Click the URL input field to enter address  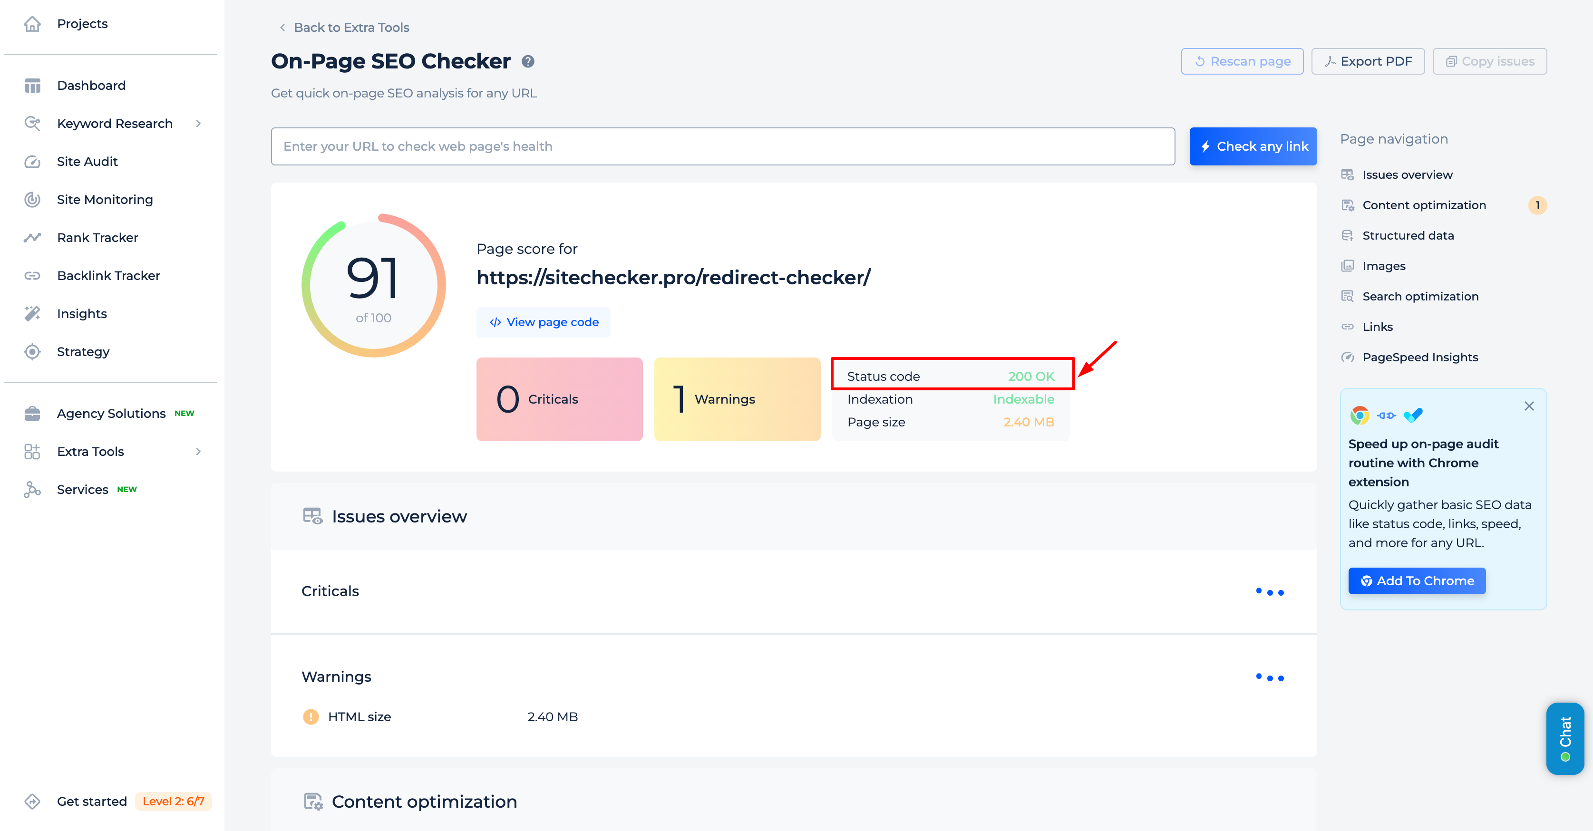722,146
